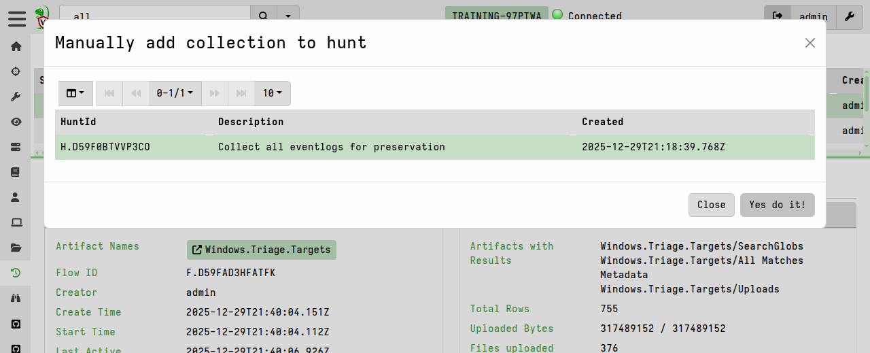Open the 0-1/1 page range dropdown
This screenshot has width=870, height=353.
point(175,93)
